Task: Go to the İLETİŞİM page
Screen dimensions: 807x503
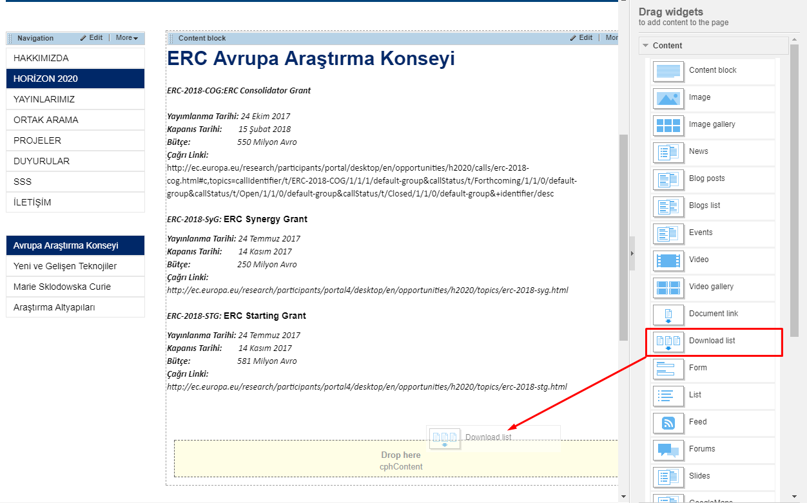Action: (75, 202)
